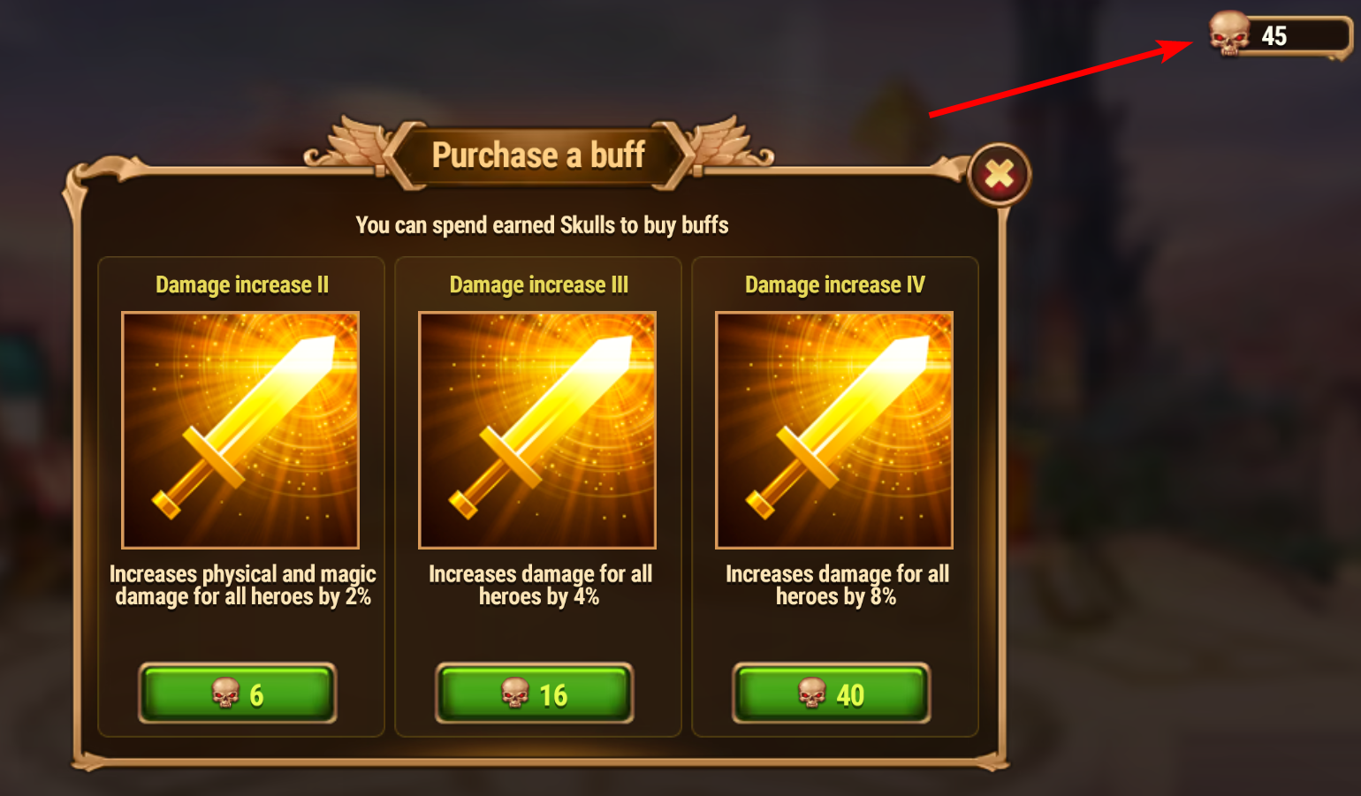Image resolution: width=1361 pixels, height=796 pixels.
Task: Click the Damage increase IV title
Action: point(835,284)
